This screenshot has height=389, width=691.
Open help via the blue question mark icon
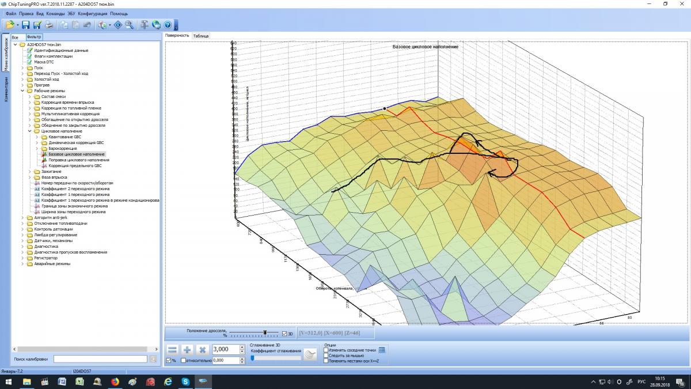168,25
